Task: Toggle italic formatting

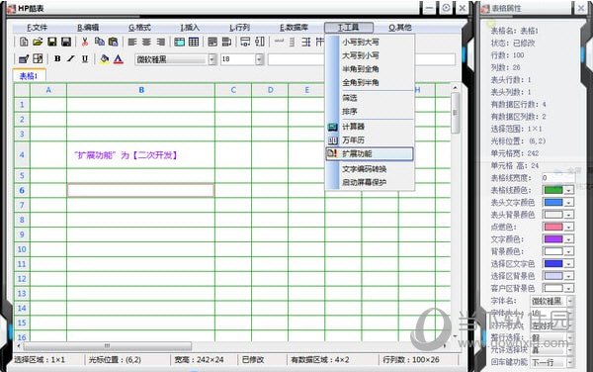Action: [71, 58]
